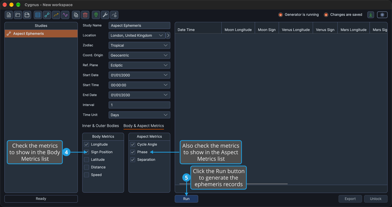Click the green download arrow icon
The image size is (392, 207).
coord(371,15)
